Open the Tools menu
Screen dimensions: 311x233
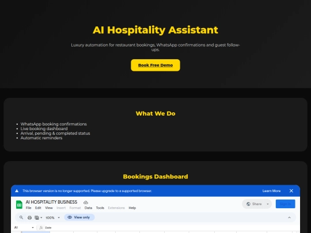point(100,208)
